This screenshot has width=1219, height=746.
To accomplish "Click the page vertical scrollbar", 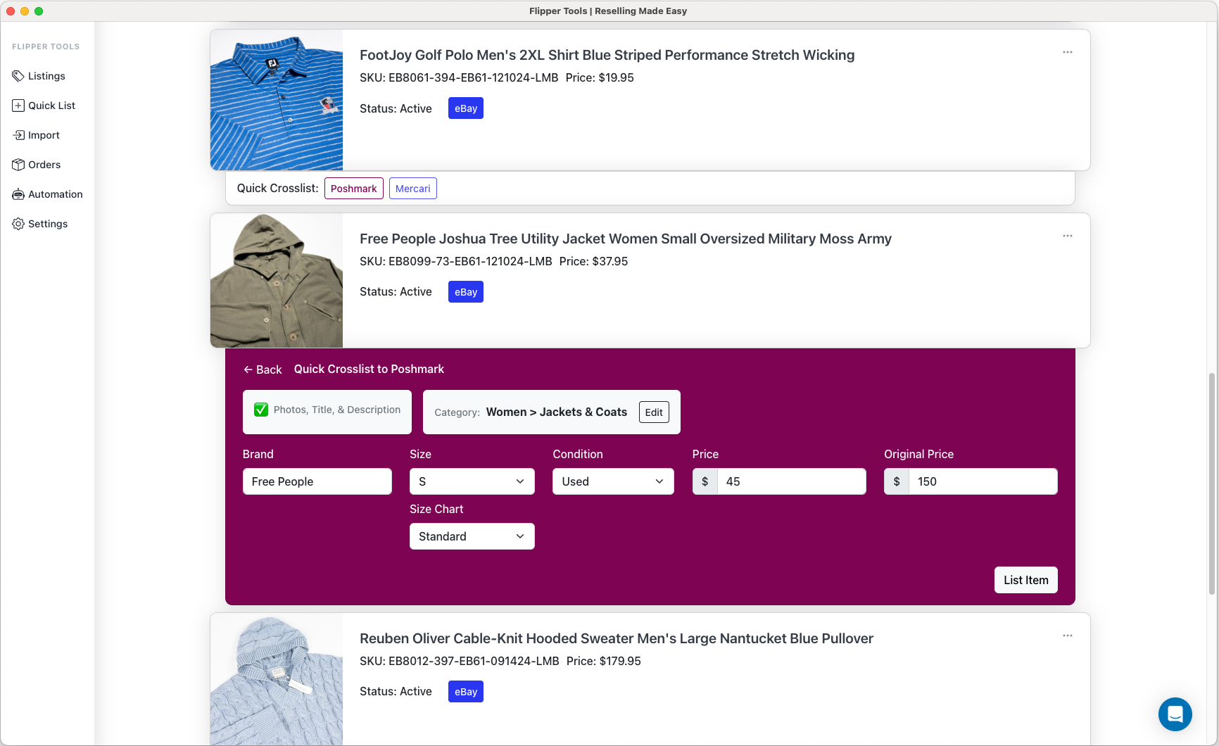I will point(1212,484).
